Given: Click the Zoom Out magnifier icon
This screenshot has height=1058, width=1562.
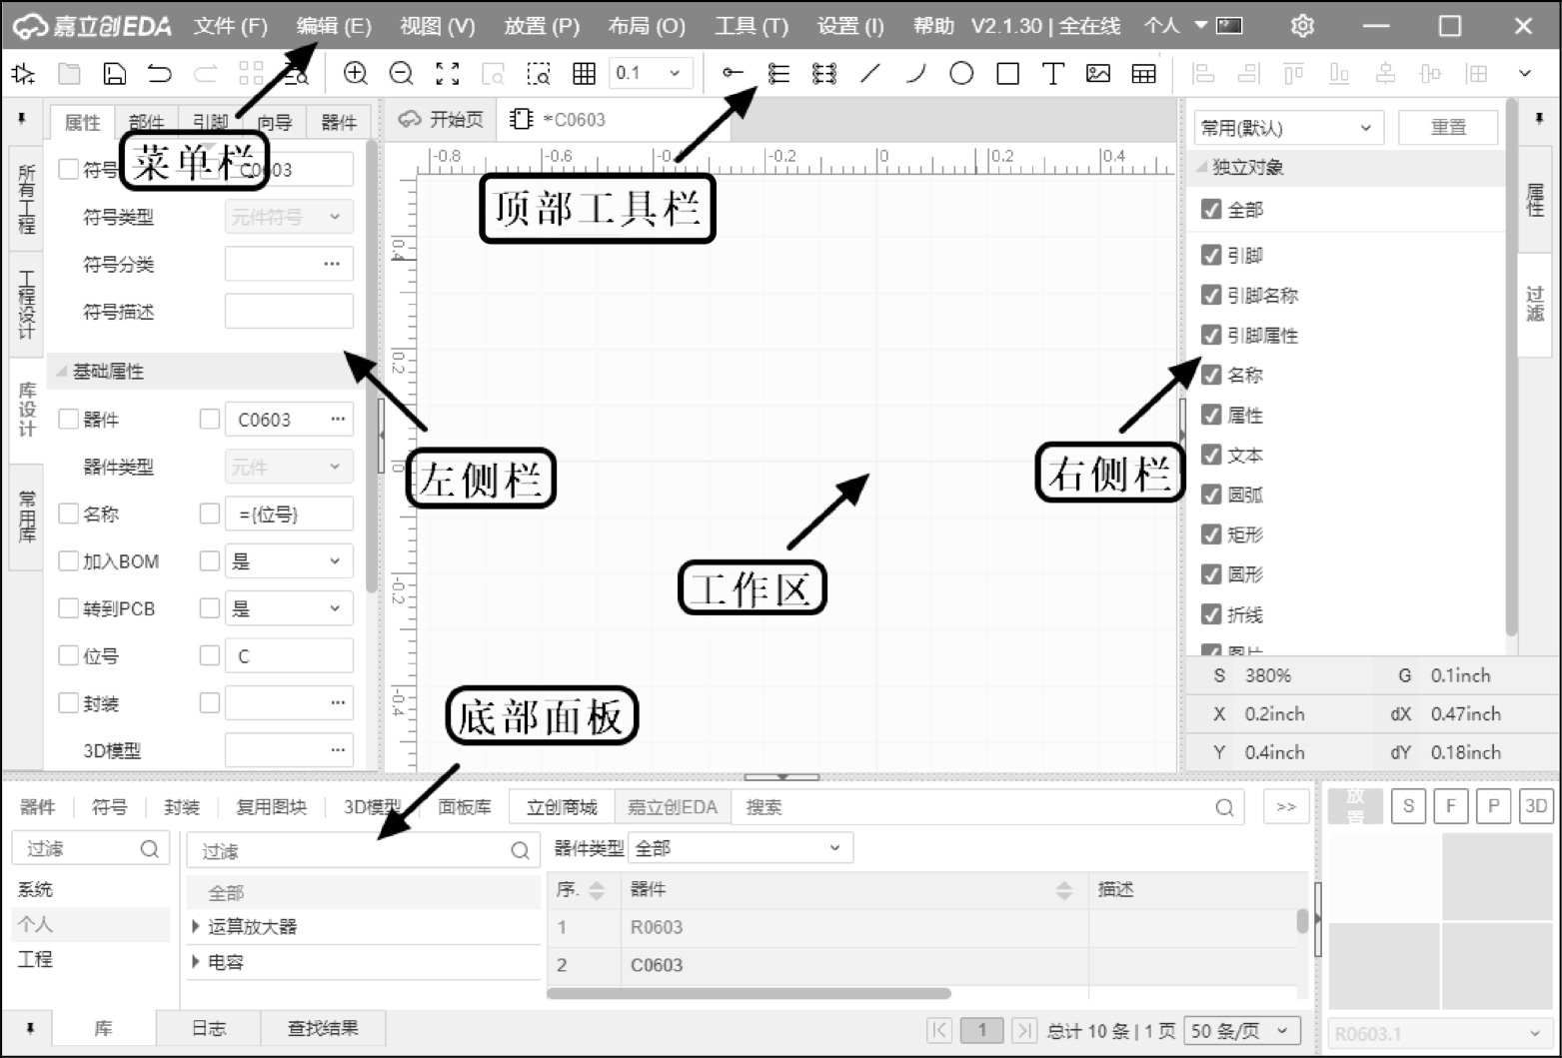Looking at the screenshot, I should pyautogui.click(x=401, y=73).
